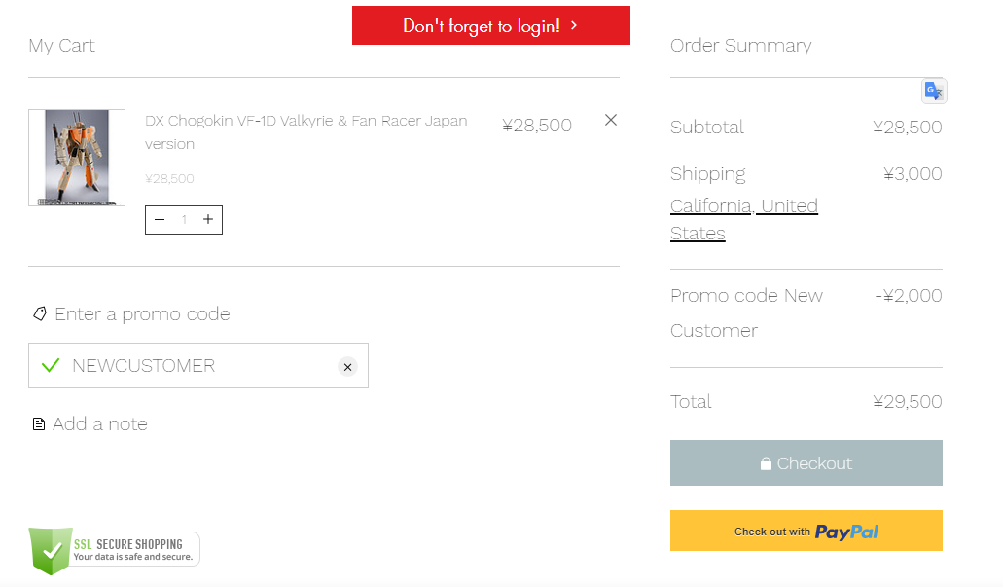The height and width of the screenshot is (587, 1003).
Task: Proceed with the Checkout button
Action: pos(806,462)
